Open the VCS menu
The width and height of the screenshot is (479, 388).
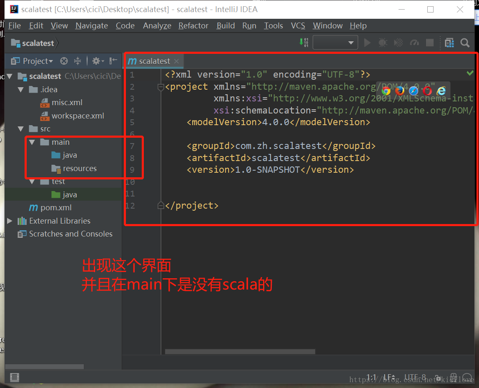tap(298, 26)
